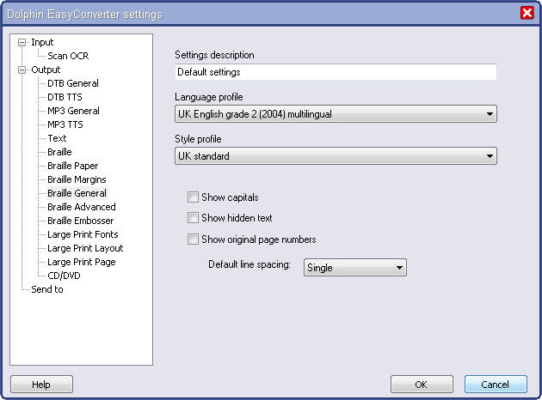Select Large Print Fonts
The image size is (542, 400).
click(83, 235)
